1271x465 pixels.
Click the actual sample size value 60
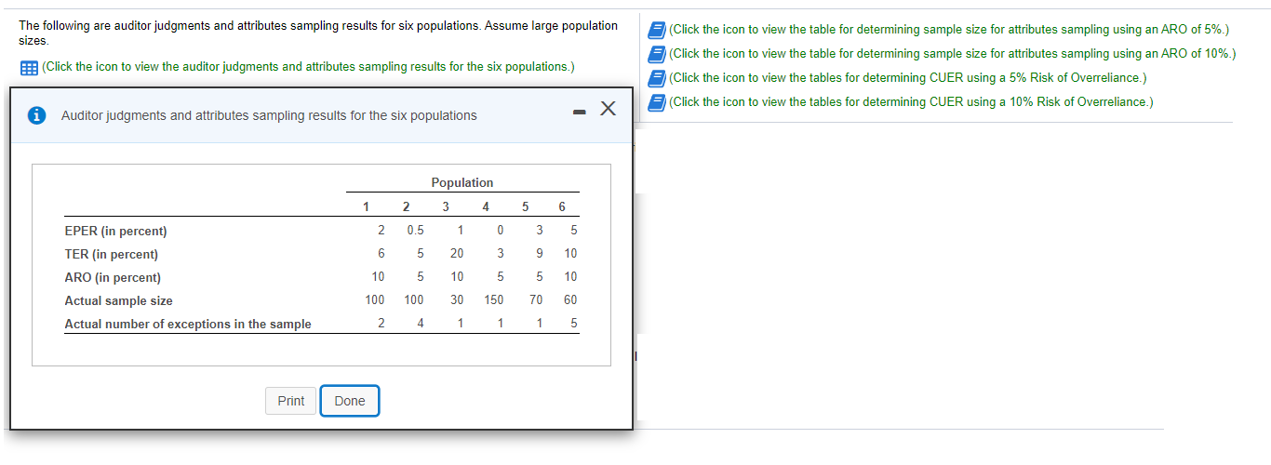570,299
